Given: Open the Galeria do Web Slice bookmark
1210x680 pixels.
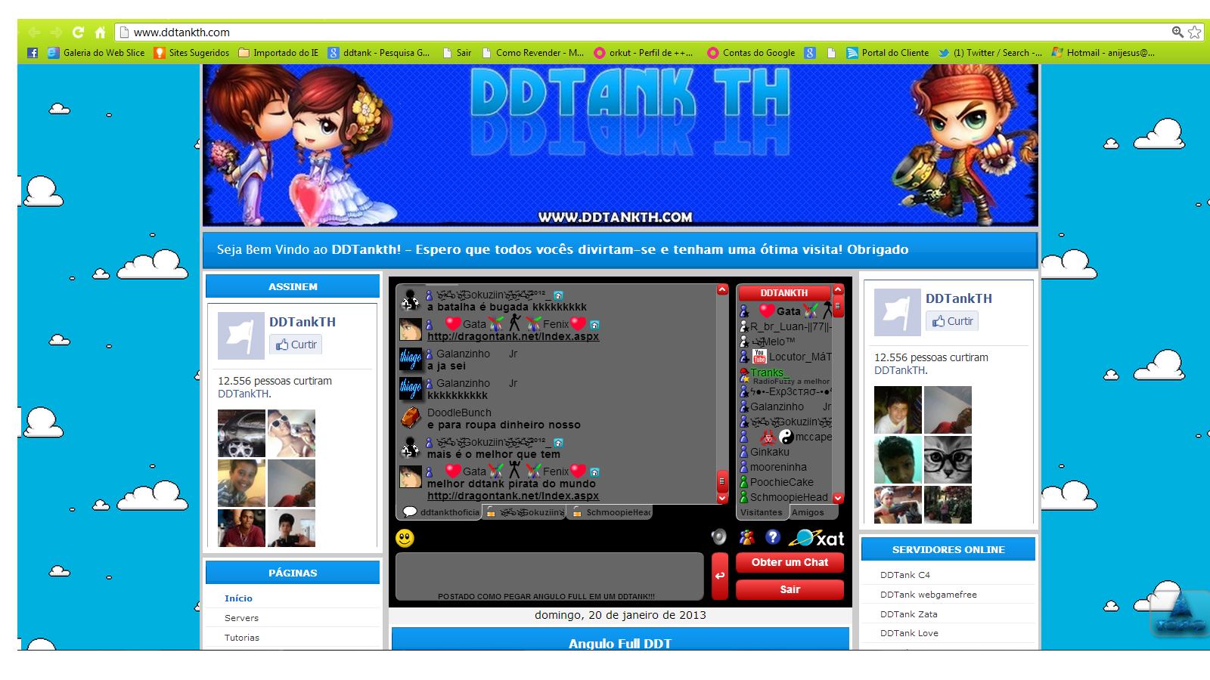Looking at the screenshot, I should click(x=96, y=53).
